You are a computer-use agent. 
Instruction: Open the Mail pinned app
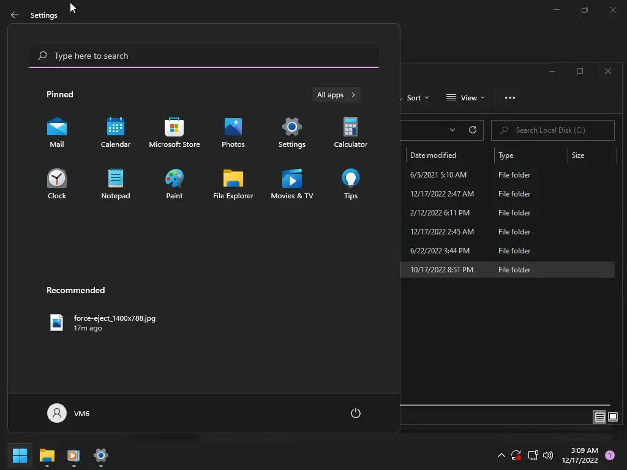pyautogui.click(x=57, y=132)
